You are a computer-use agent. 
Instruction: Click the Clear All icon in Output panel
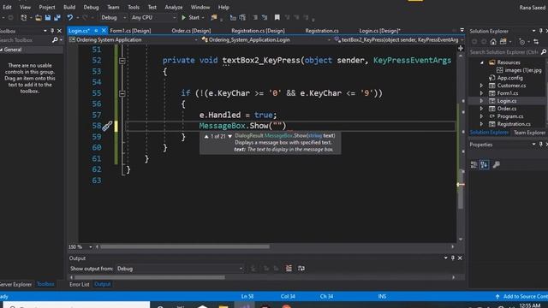coord(289,268)
